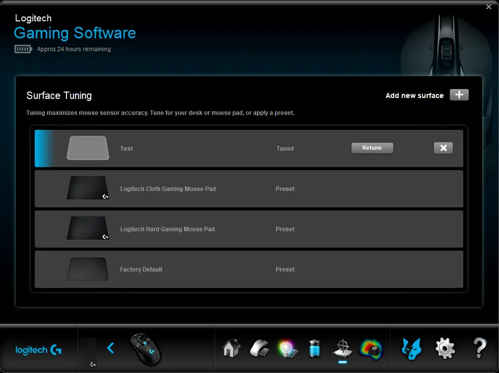This screenshot has height=373, width=499.
Task: Open settings gear icon
Action: tap(445, 348)
